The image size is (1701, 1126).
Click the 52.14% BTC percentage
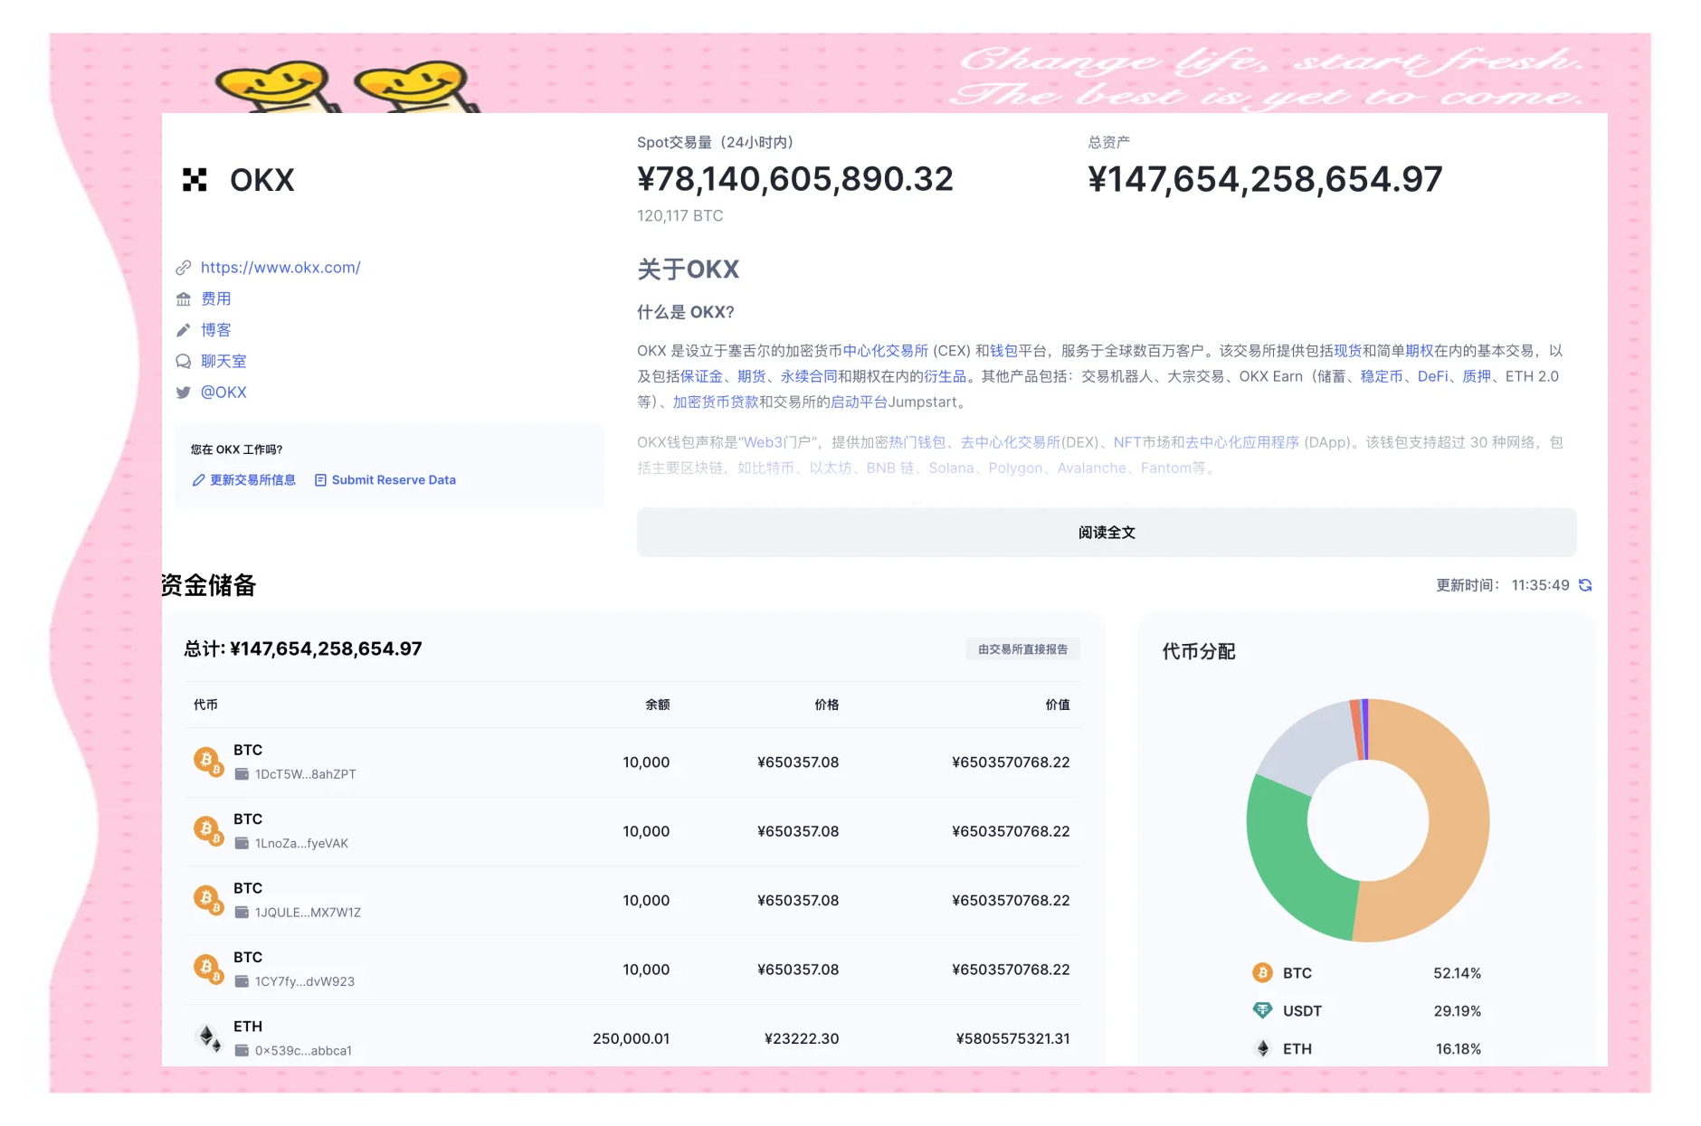click(x=1458, y=973)
